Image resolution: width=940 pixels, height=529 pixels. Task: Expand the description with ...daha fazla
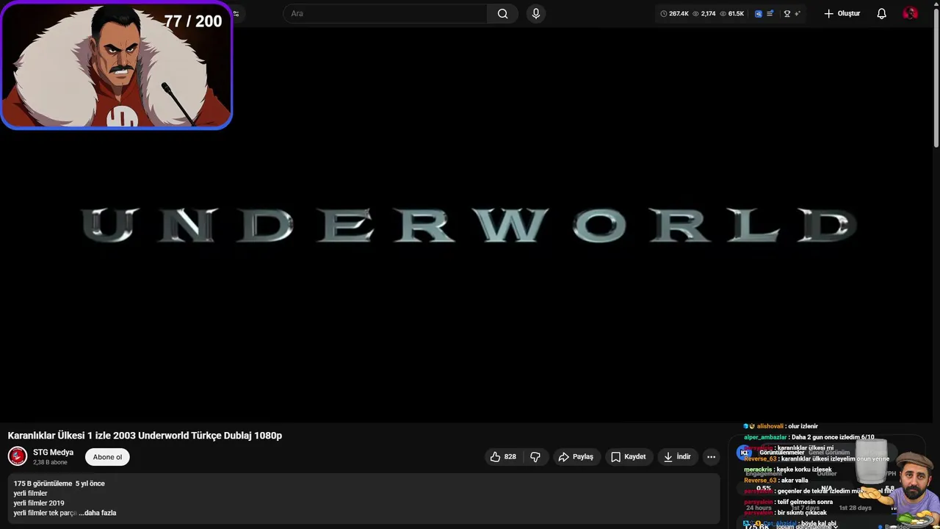[98, 513]
